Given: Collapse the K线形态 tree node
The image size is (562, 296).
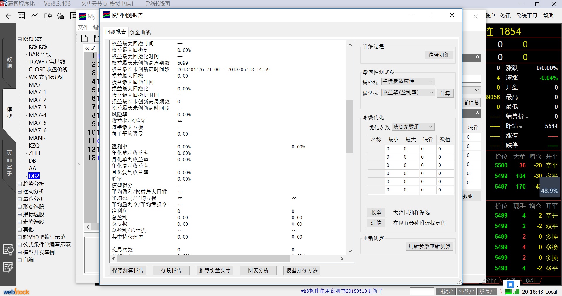Looking at the screenshot, I should tap(20, 39).
